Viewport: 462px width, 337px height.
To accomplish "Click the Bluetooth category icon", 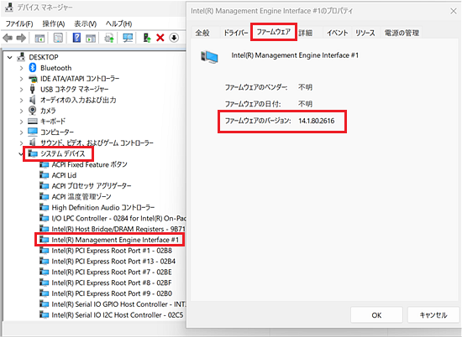I will 33,68.
